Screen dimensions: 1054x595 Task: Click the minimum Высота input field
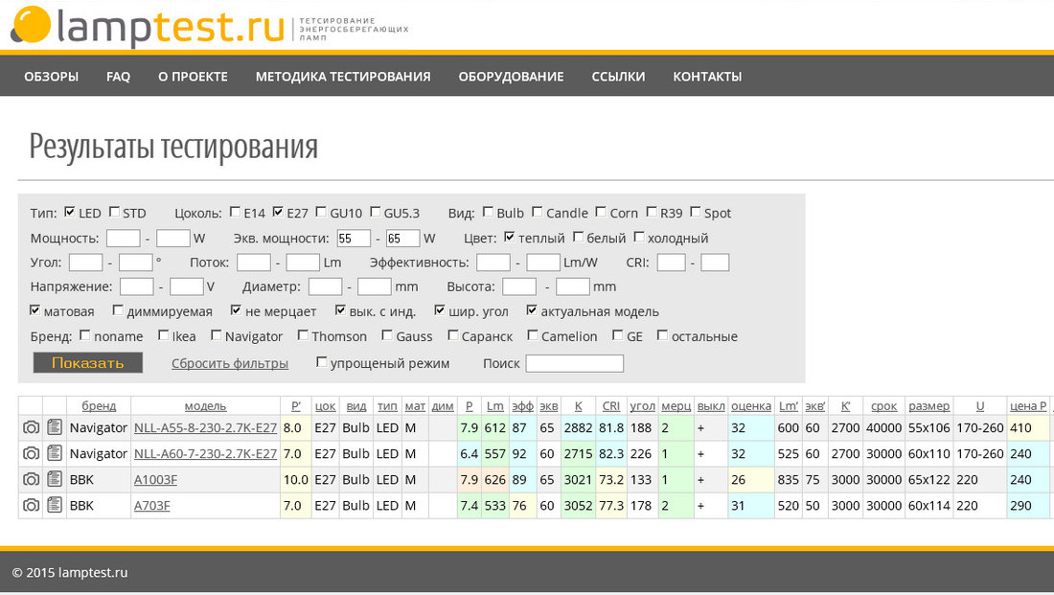[519, 287]
